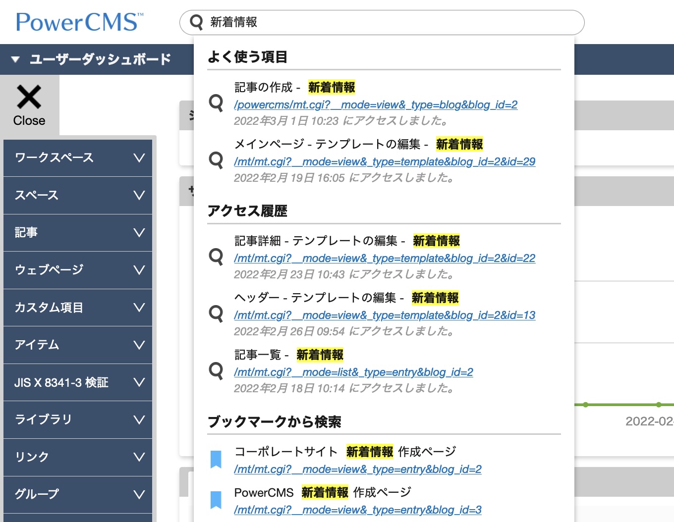Click 記事詳細 - テンプレートの編集 title
Screen dimensions: 674x522
(x=347, y=241)
